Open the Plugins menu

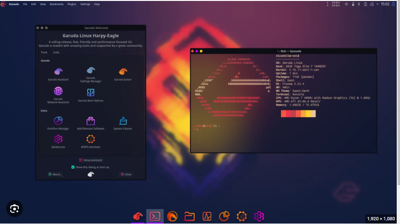[x=72, y=4]
